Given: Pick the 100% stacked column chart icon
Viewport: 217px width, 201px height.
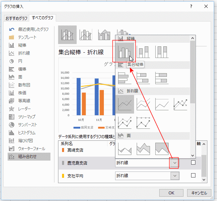Looking at the screenshot, I should click(x=162, y=51).
